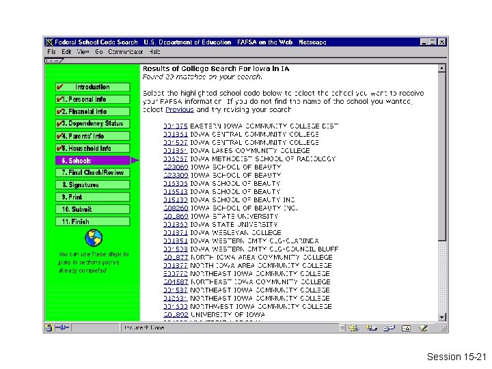492x369 pixels.
Task: Click the Netscape icon in title bar
Action: pos(49,42)
